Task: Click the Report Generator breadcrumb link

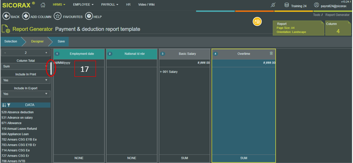Action: coord(337,15)
